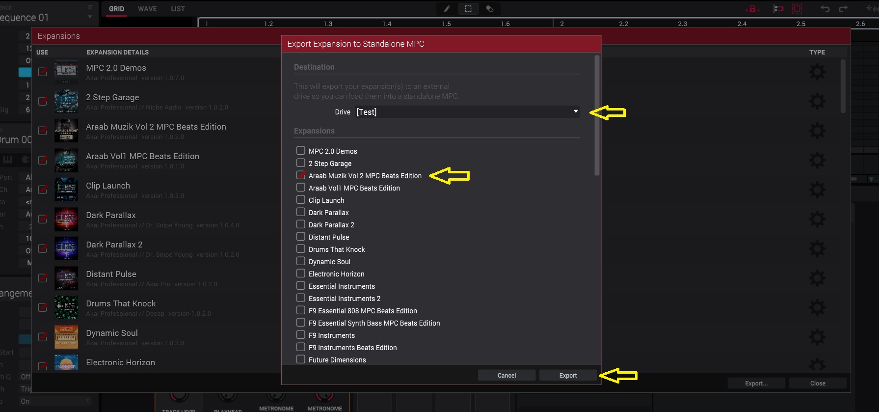Image resolution: width=879 pixels, height=412 pixels.
Task: Select 'Distant Pulse' expansion name in list
Action: pyautogui.click(x=111, y=274)
